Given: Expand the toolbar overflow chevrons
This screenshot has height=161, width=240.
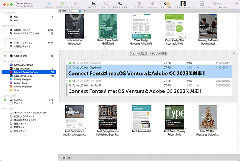Looking at the screenshot, I should pos(236,4).
